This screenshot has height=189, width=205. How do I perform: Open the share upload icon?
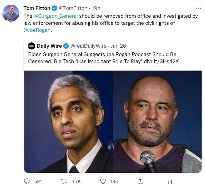(x=140, y=181)
